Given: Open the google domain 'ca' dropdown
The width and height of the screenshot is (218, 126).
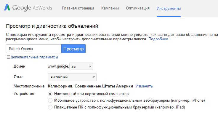Looking at the screenshot, I should tap(81, 66).
